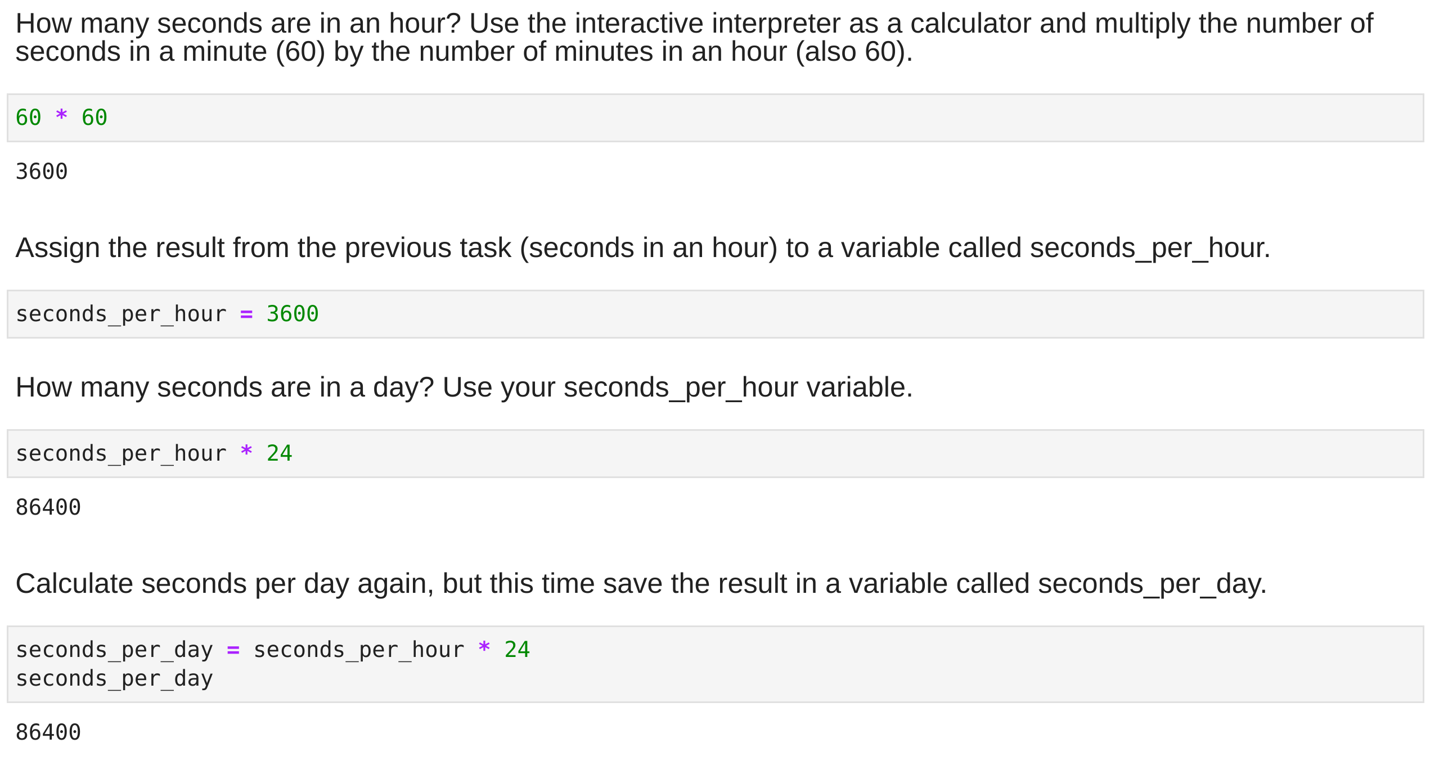Click the asterisk in 'seconds_per_hour * 24' third cell
This screenshot has height=761, width=1448.
pos(246,452)
